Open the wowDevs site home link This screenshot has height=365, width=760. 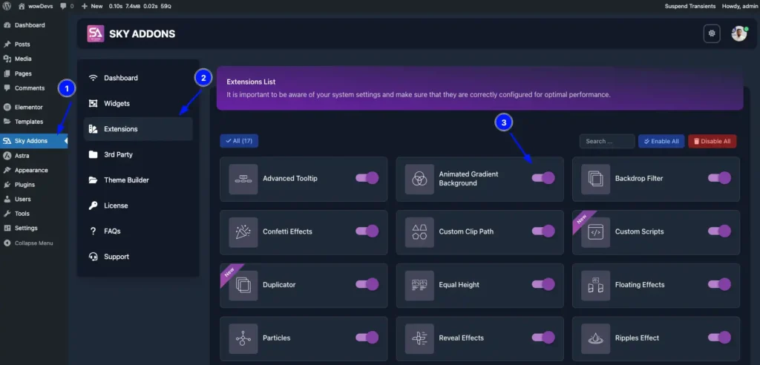click(36, 6)
